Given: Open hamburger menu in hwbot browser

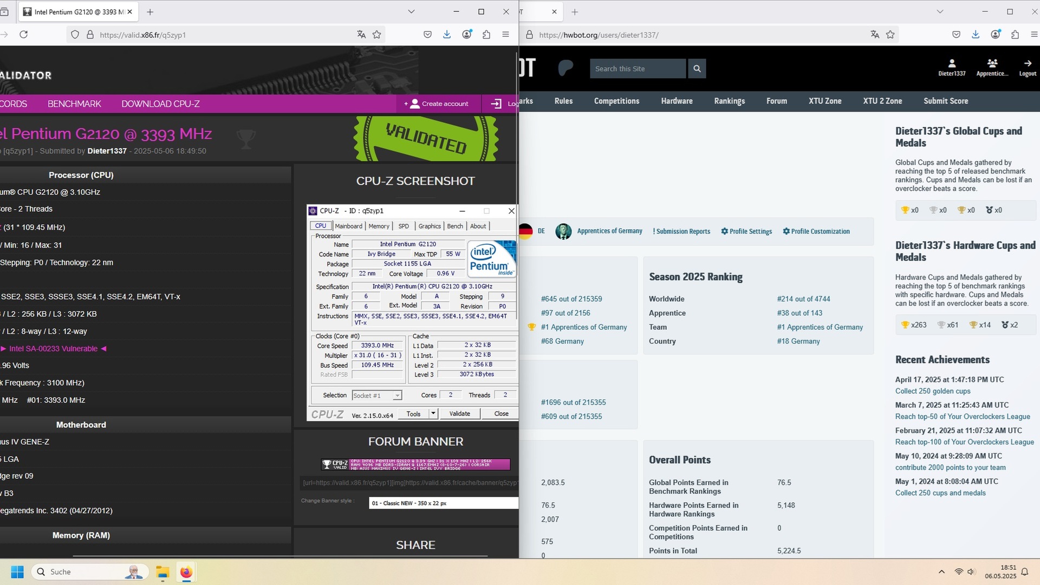Looking at the screenshot, I should click(x=1034, y=35).
